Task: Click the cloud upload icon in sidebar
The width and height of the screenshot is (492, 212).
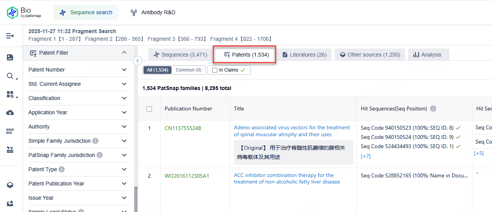Action: point(10,113)
